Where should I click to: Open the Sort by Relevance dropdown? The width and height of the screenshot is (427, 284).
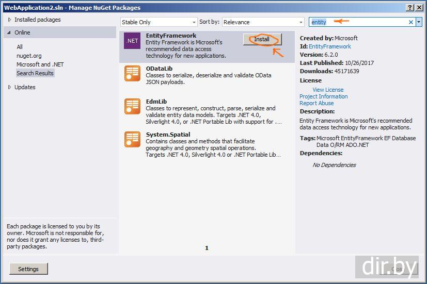tap(263, 22)
